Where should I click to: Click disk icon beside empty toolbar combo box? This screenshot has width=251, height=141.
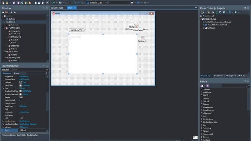click(x=132, y=3)
